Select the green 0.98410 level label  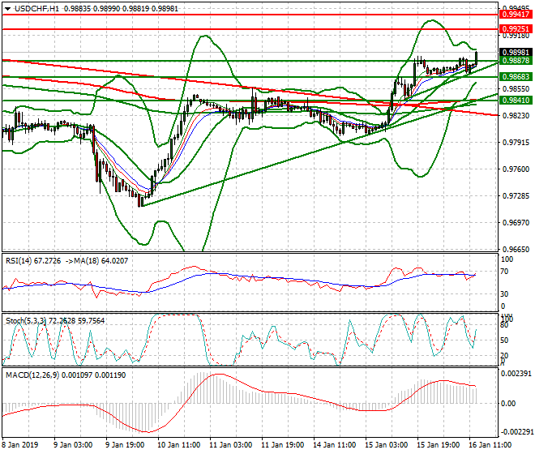tap(516, 100)
